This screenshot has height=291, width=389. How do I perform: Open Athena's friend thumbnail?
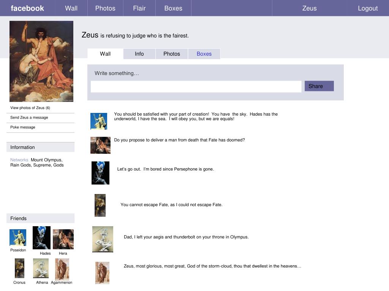(x=41, y=268)
